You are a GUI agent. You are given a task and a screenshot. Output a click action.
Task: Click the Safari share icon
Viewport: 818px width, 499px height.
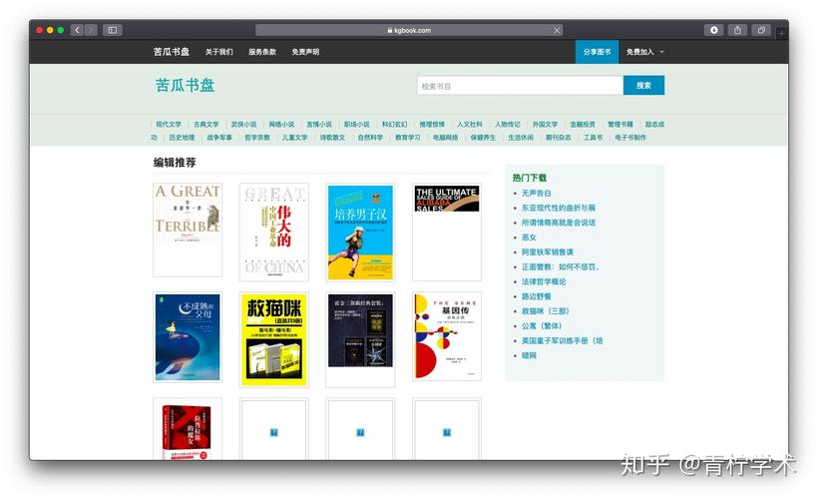(738, 30)
